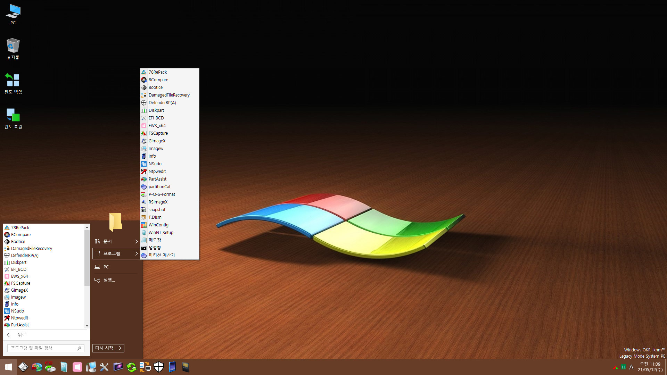This screenshot has width=667, height=375.
Task: Open BCompare in the program submenu
Action: point(170,80)
